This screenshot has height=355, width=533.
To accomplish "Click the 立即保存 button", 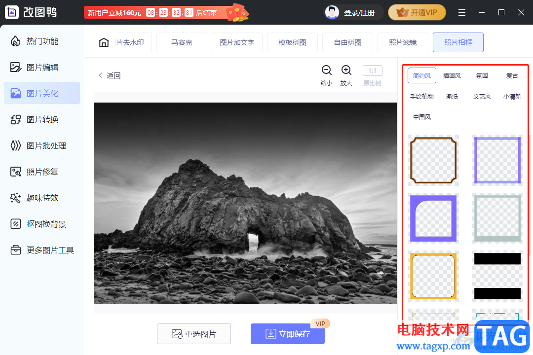I will pyautogui.click(x=288, y=334).
